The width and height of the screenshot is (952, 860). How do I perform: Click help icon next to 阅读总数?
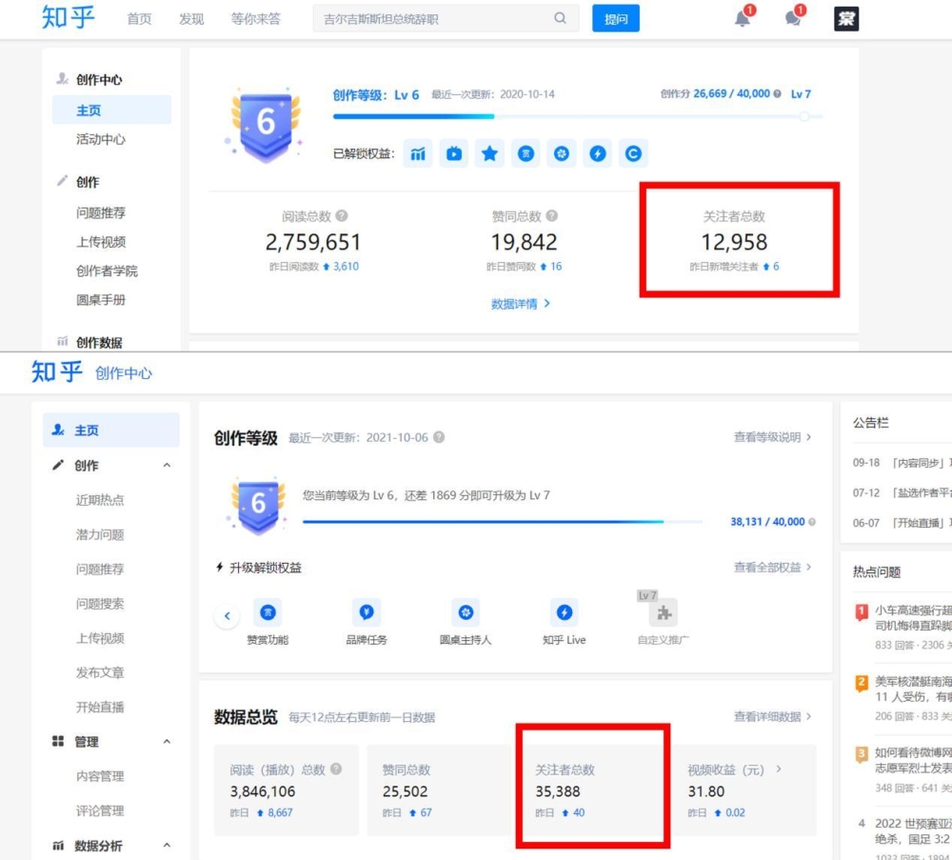[x=342, y=215]
